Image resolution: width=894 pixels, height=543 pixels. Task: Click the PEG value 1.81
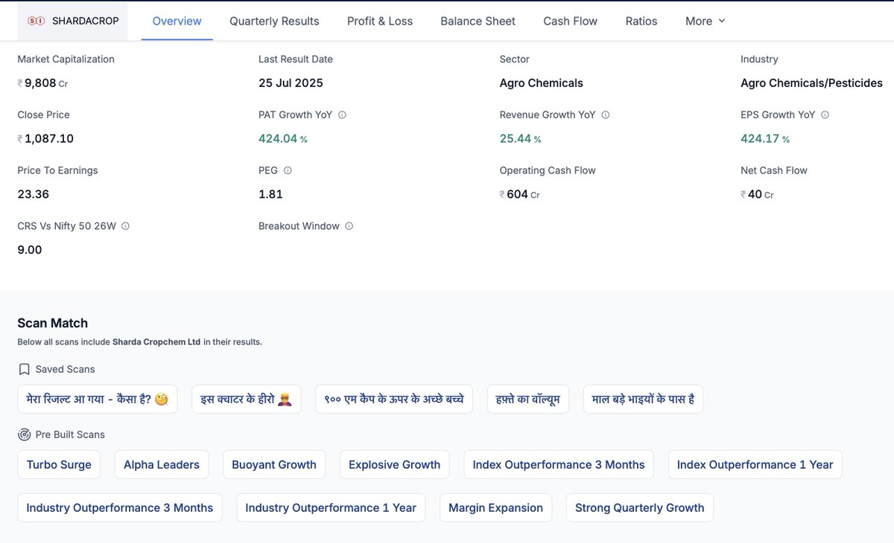pos(270,194)
